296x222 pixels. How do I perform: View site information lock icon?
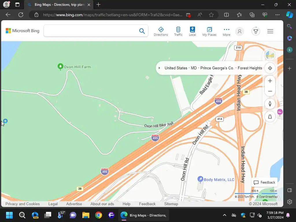point(36,15)
